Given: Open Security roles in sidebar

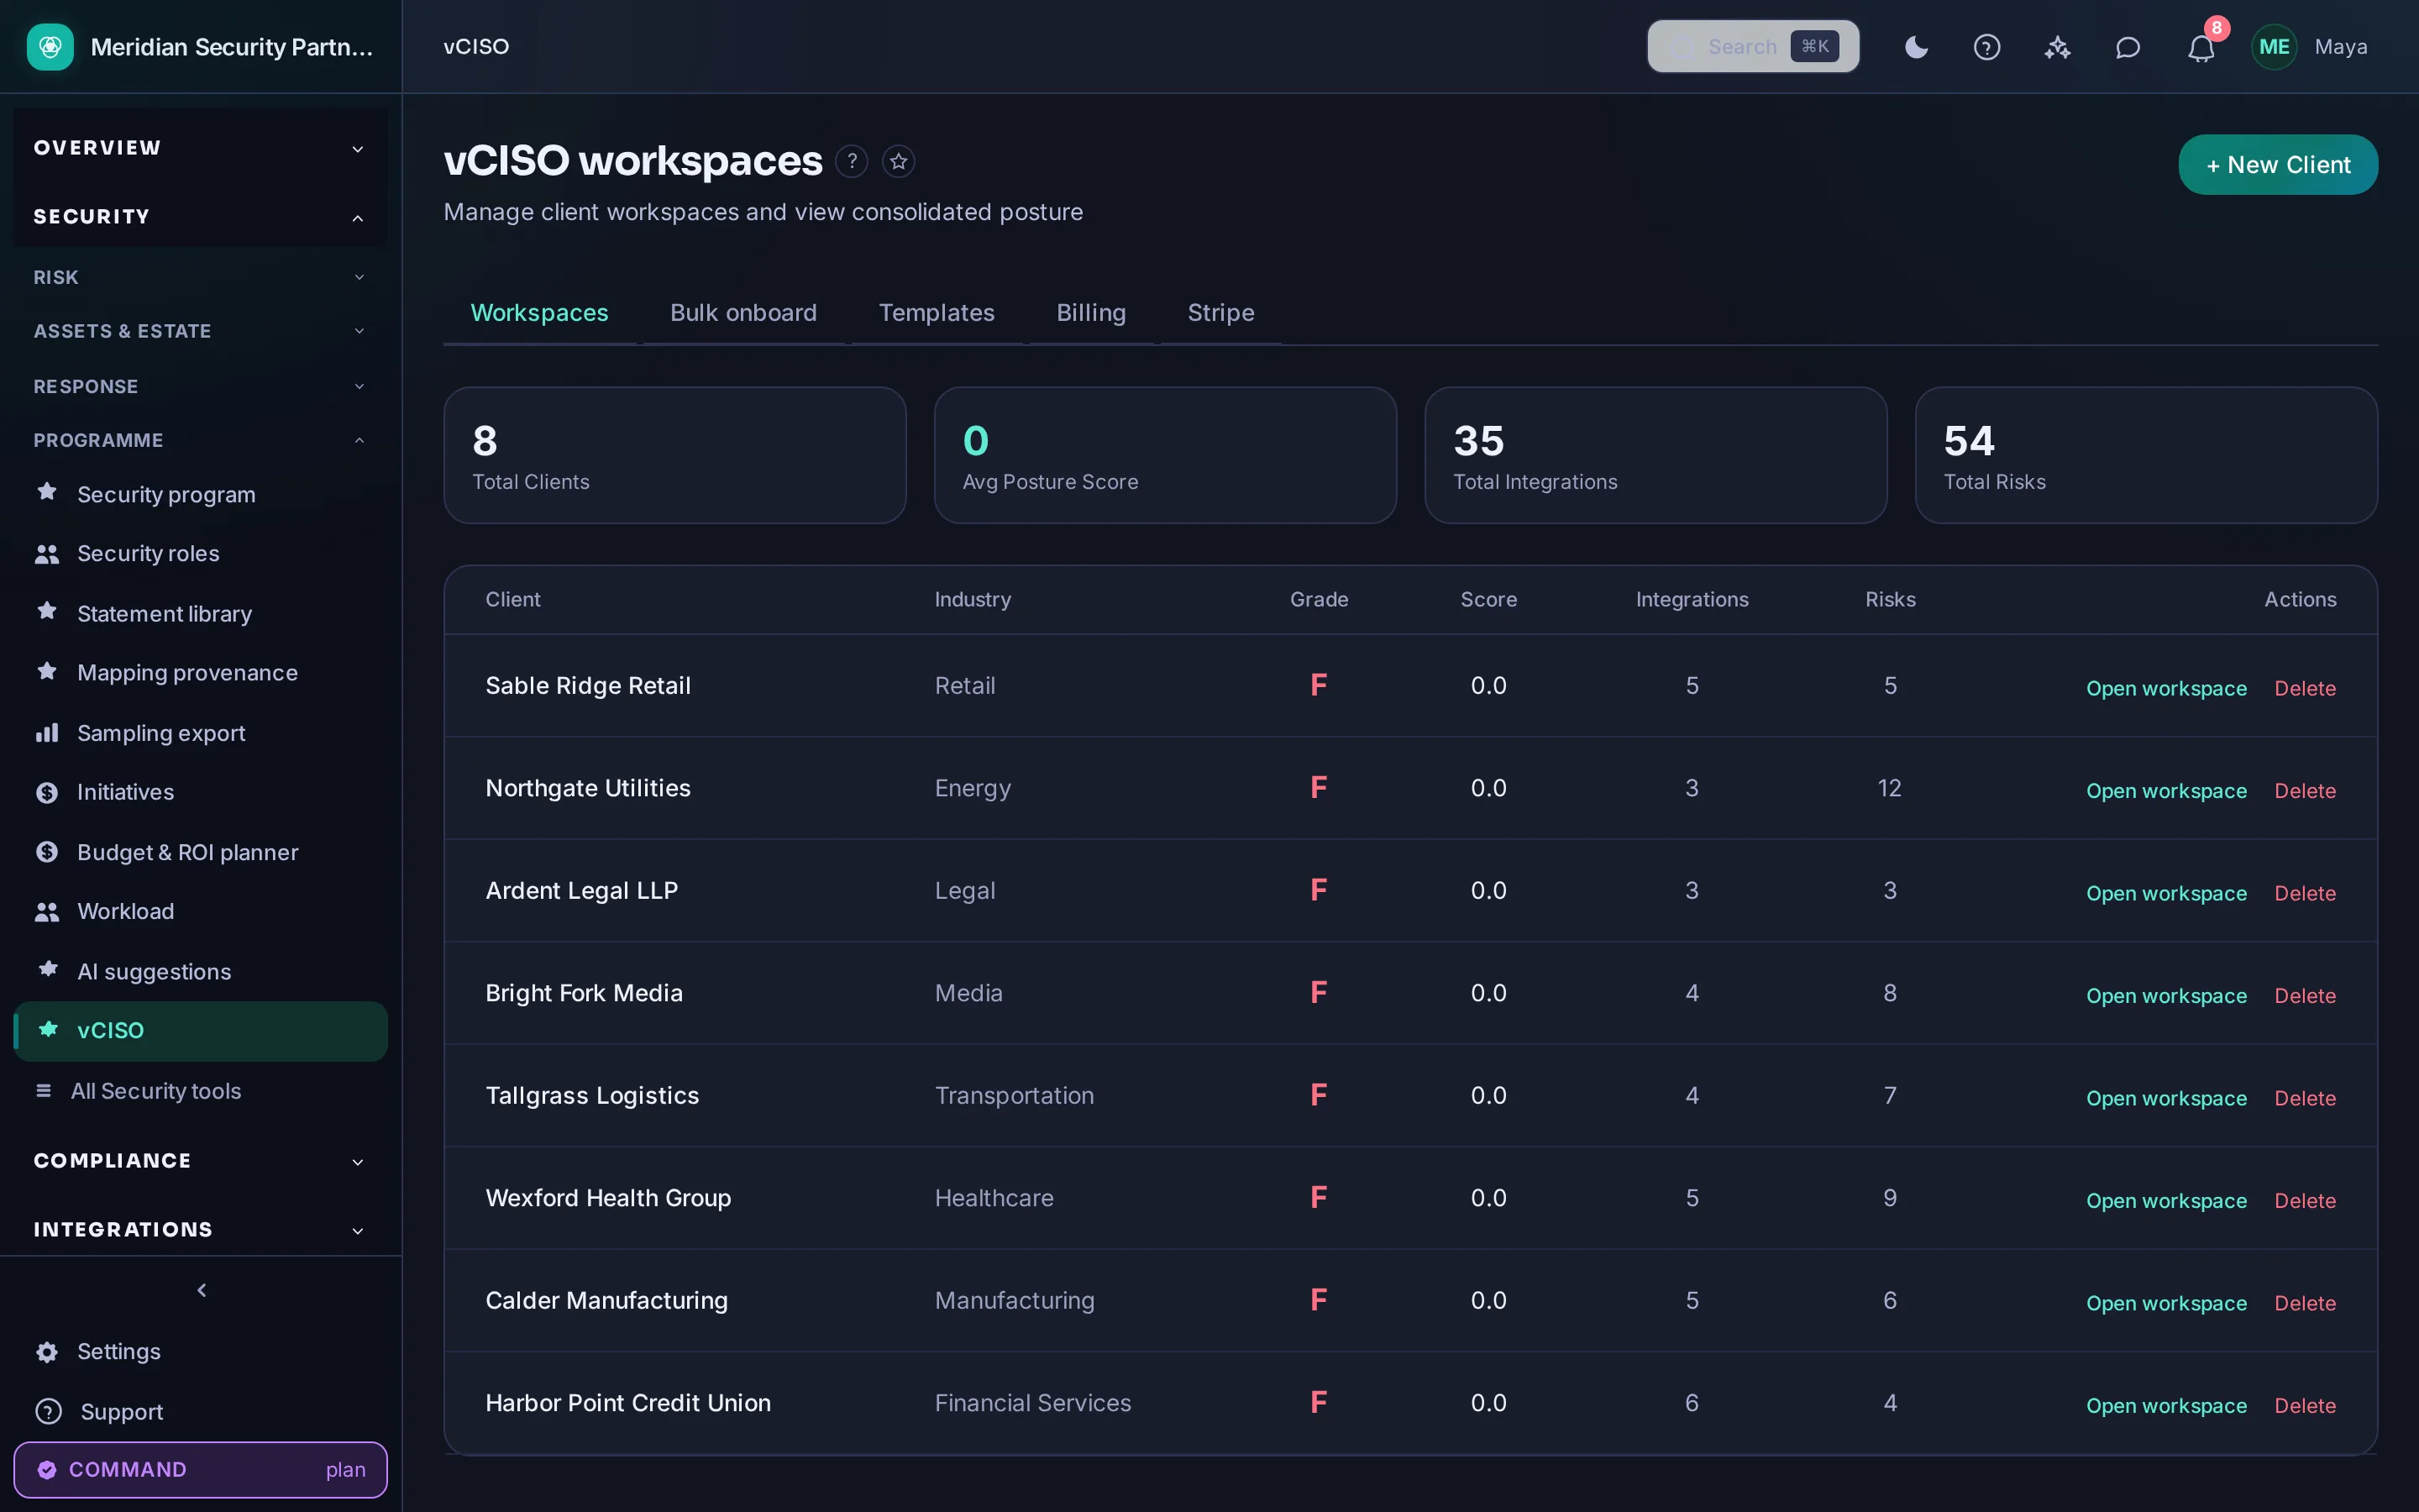Looking at the screenshot, I should click(200, 553).
